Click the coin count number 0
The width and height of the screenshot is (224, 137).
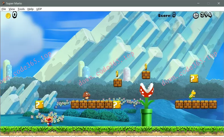14,15
